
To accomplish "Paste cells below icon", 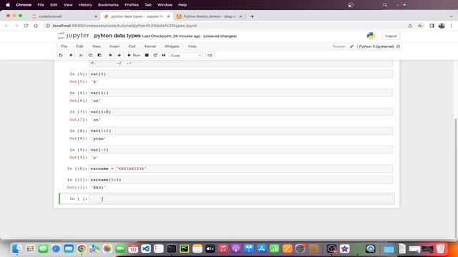I will (99, 55).
